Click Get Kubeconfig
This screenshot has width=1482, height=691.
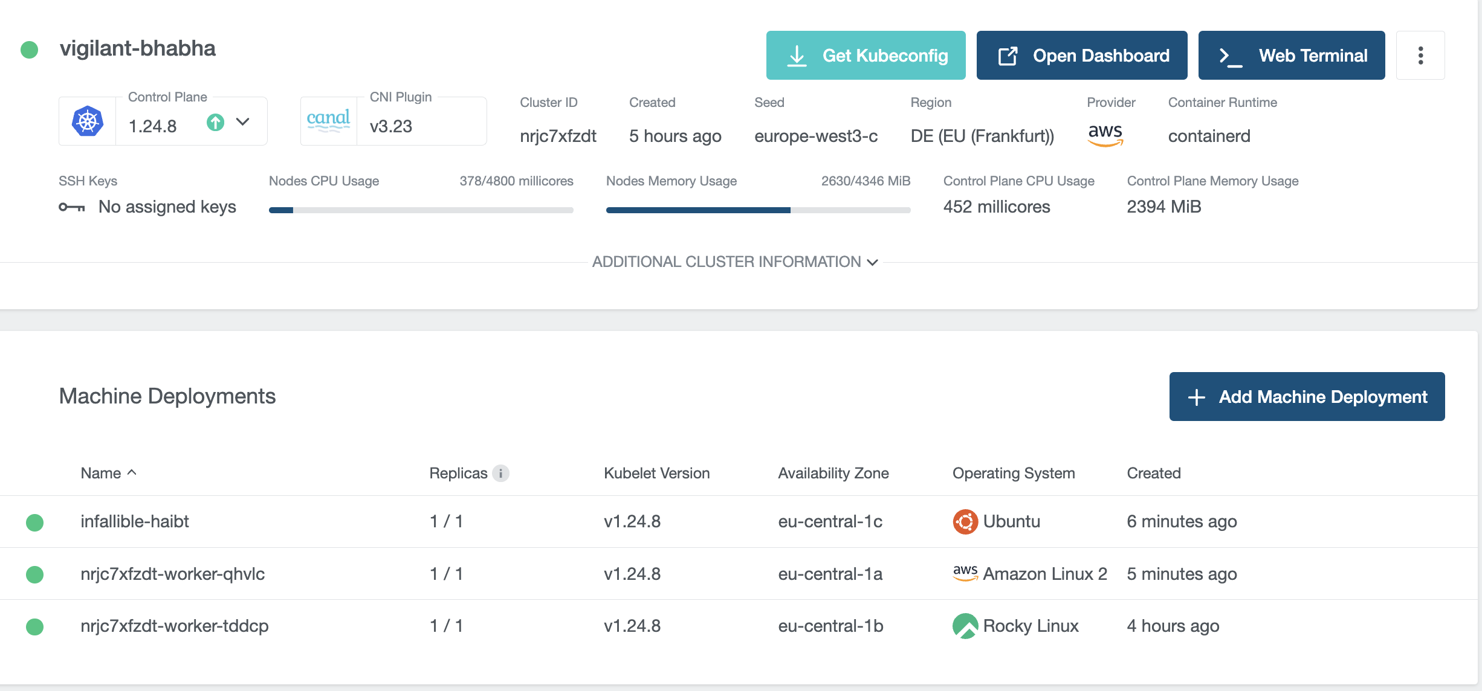866,55
